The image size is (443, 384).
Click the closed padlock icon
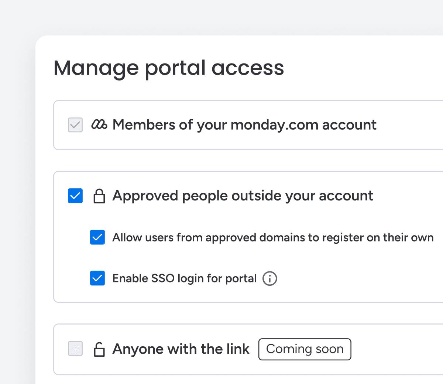pyautogui.click(x=99, y=196)
